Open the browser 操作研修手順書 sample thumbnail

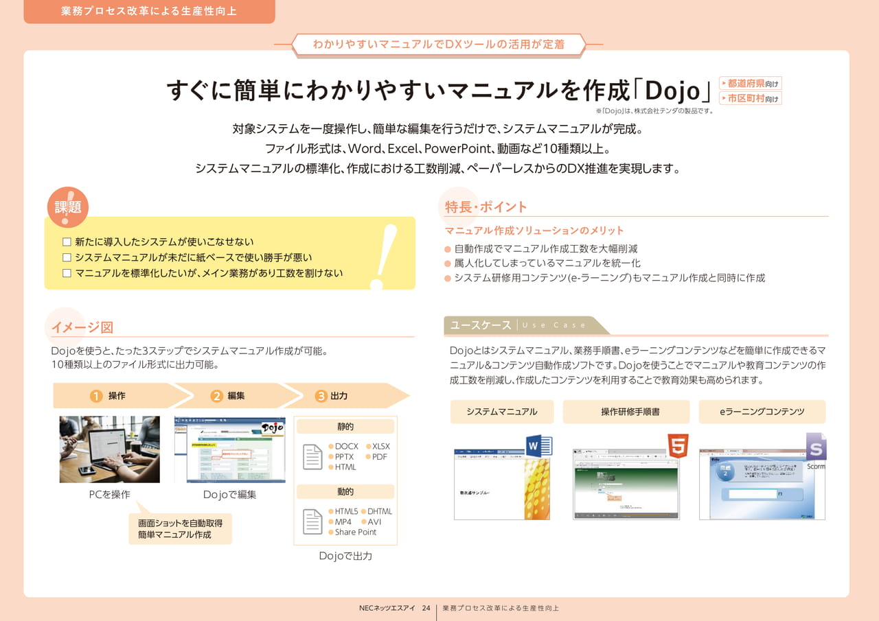pos(626,484)
